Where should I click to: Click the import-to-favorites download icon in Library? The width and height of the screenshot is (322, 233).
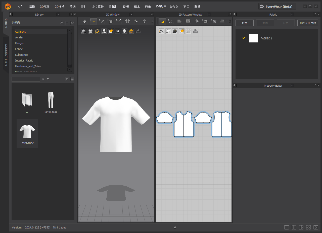pos(62,23)
